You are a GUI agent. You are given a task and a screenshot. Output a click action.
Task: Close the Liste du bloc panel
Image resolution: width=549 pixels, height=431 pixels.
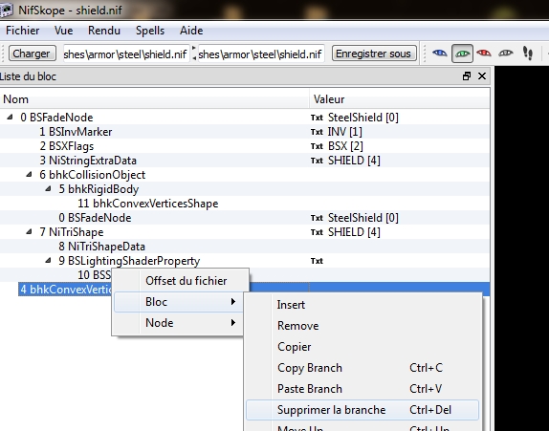482,75
